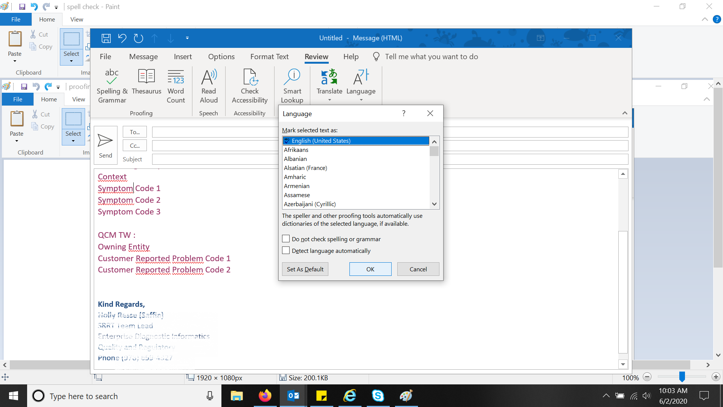Click the Review tab in ribbon

[316, 56]
